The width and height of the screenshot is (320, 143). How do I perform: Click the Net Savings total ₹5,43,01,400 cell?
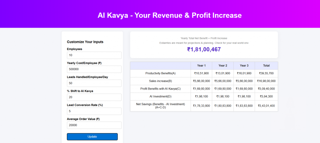pyautogui.click(x=266, y=106)
